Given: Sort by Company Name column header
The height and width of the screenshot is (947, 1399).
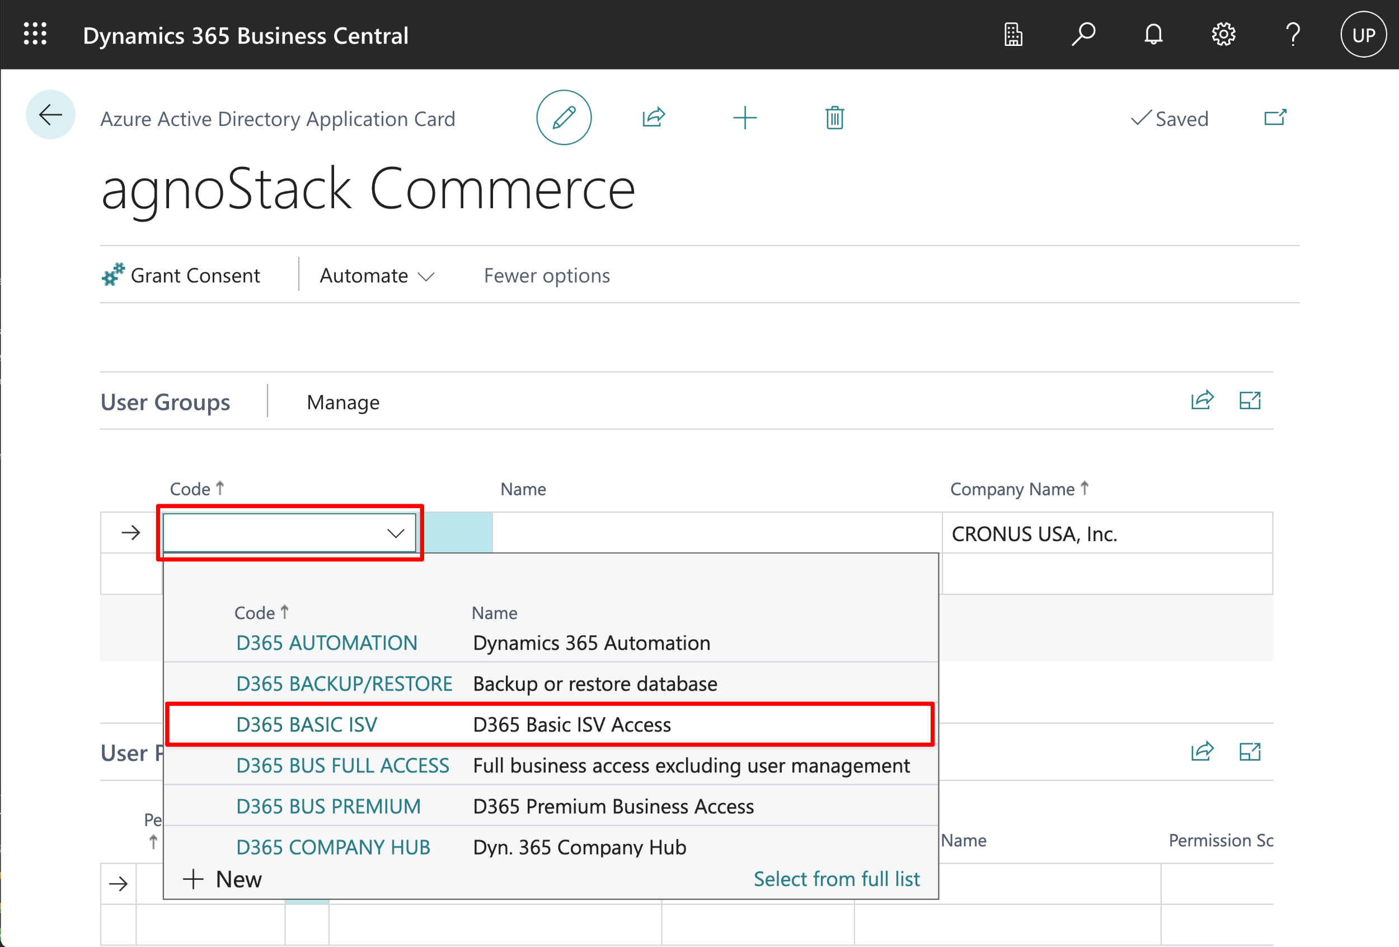Looking at the screenshot, I should (1019, 489).
